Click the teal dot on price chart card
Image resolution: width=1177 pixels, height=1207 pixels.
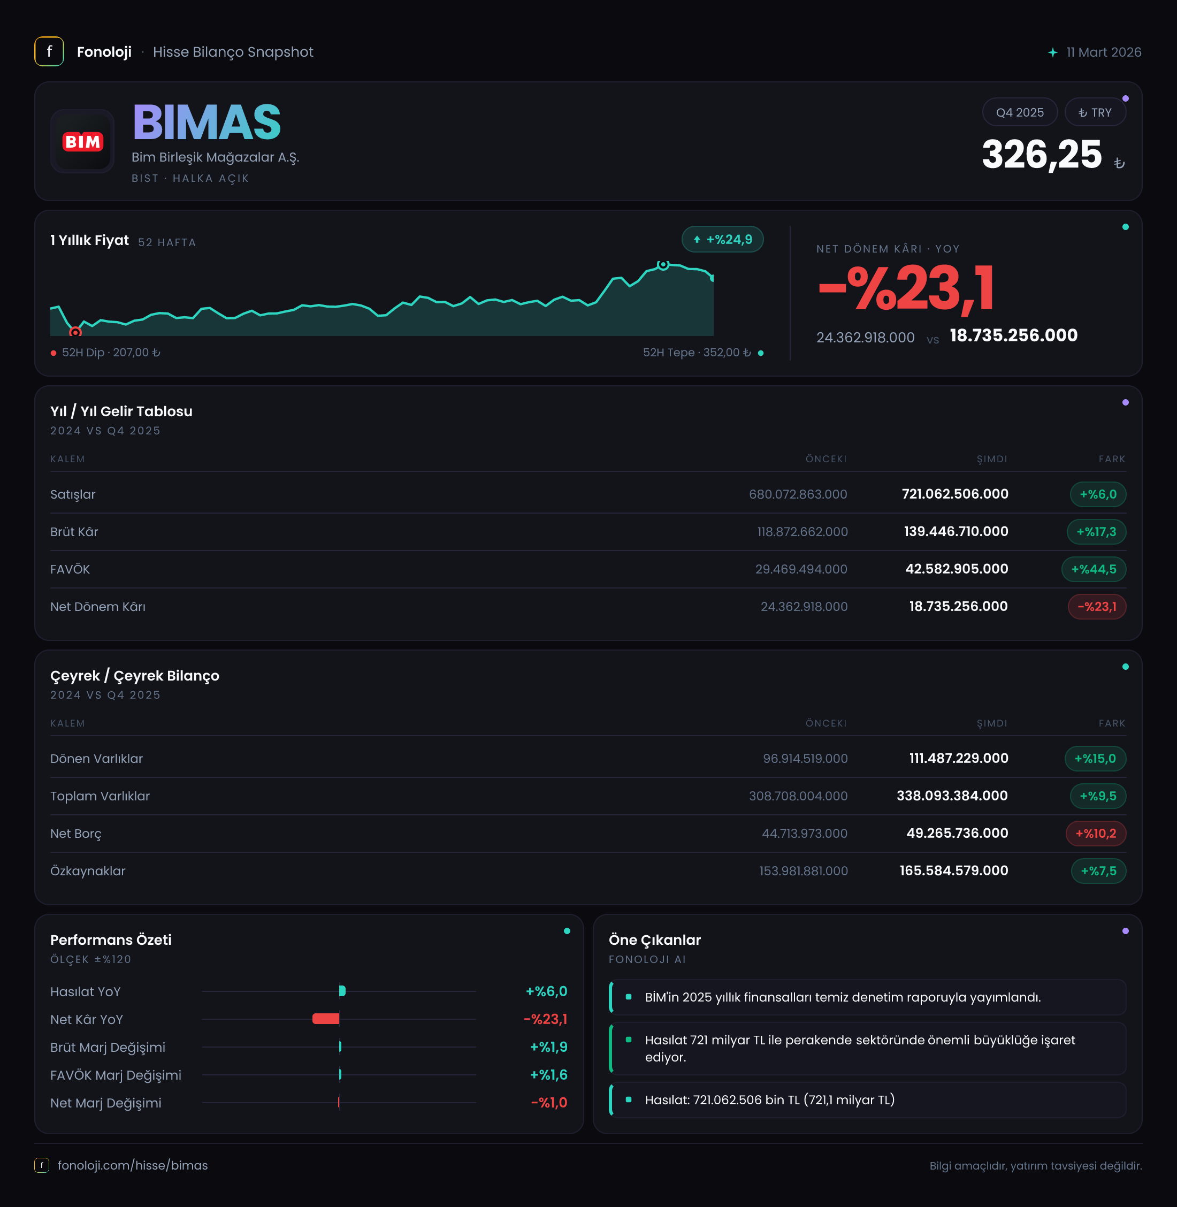point(1125,227)
